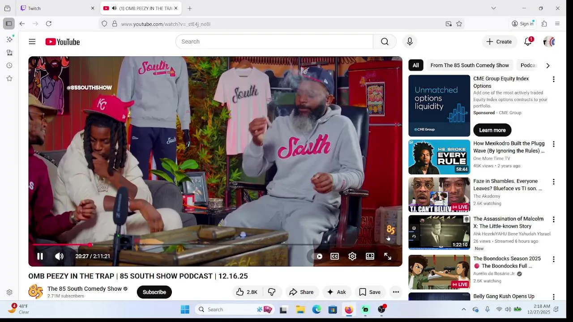The width and height of the screenshot is (573, 322).
Task: Toggle autoplay switch in player
Action: click(317, 256)
